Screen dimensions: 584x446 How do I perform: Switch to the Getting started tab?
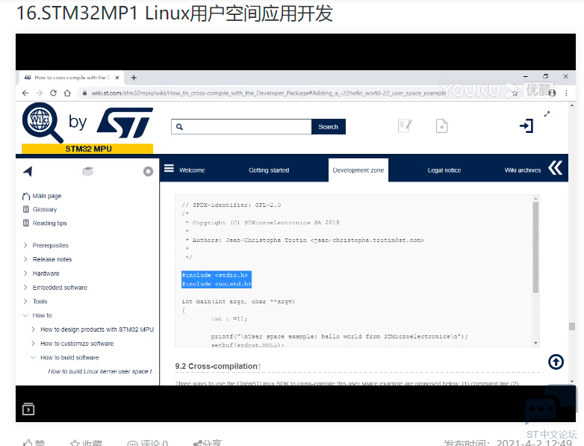(269, 170)
